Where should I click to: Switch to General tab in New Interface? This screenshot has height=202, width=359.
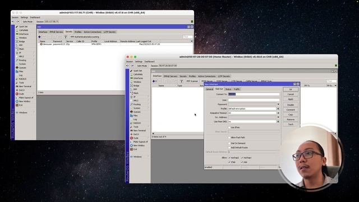tap(209, 89)
